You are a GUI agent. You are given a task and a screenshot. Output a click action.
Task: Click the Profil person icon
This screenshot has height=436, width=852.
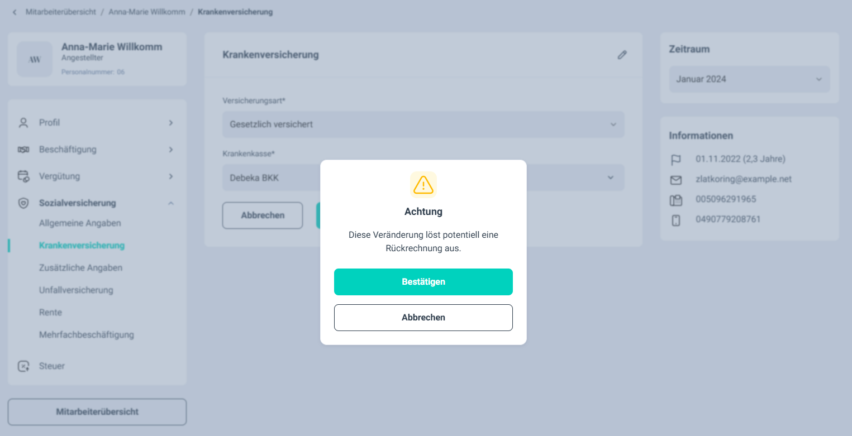23,123
